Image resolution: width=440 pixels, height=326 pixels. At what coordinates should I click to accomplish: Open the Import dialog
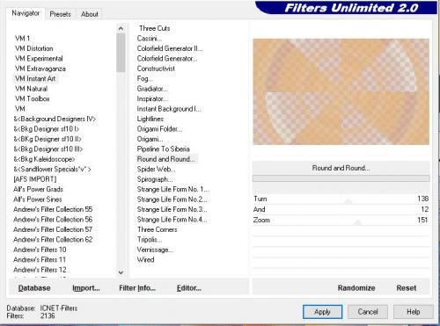pos(86,288)
